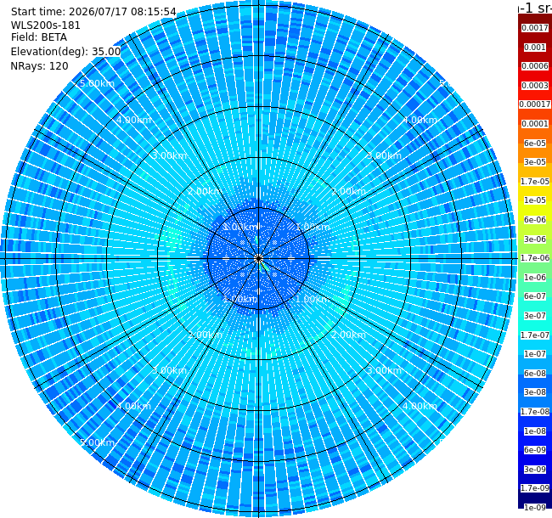Select the upper-right 4.00km range label
Image resolution: width=552 pixels, height=518 pixels.
coord(420,120)
